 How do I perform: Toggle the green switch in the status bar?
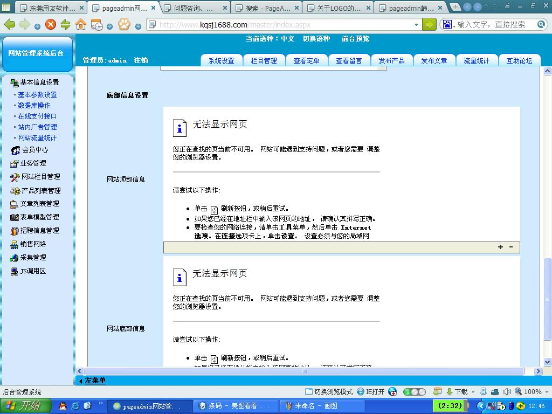(x=414, y=392)
